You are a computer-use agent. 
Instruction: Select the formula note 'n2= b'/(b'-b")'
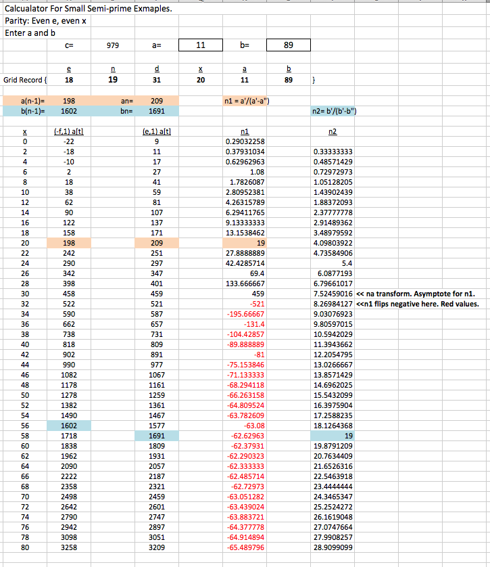pyautogui.click(x=334, y=111)
